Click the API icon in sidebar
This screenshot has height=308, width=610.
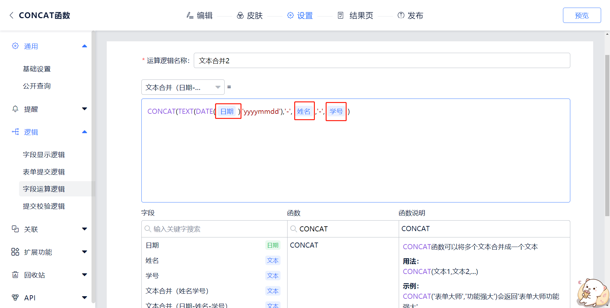[15, 298]
